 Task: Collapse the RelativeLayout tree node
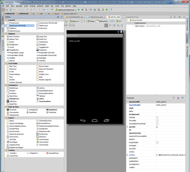point(130,23)
